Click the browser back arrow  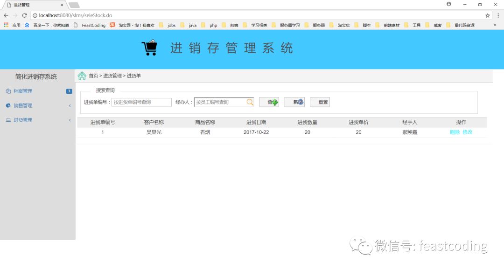point(6,15)
